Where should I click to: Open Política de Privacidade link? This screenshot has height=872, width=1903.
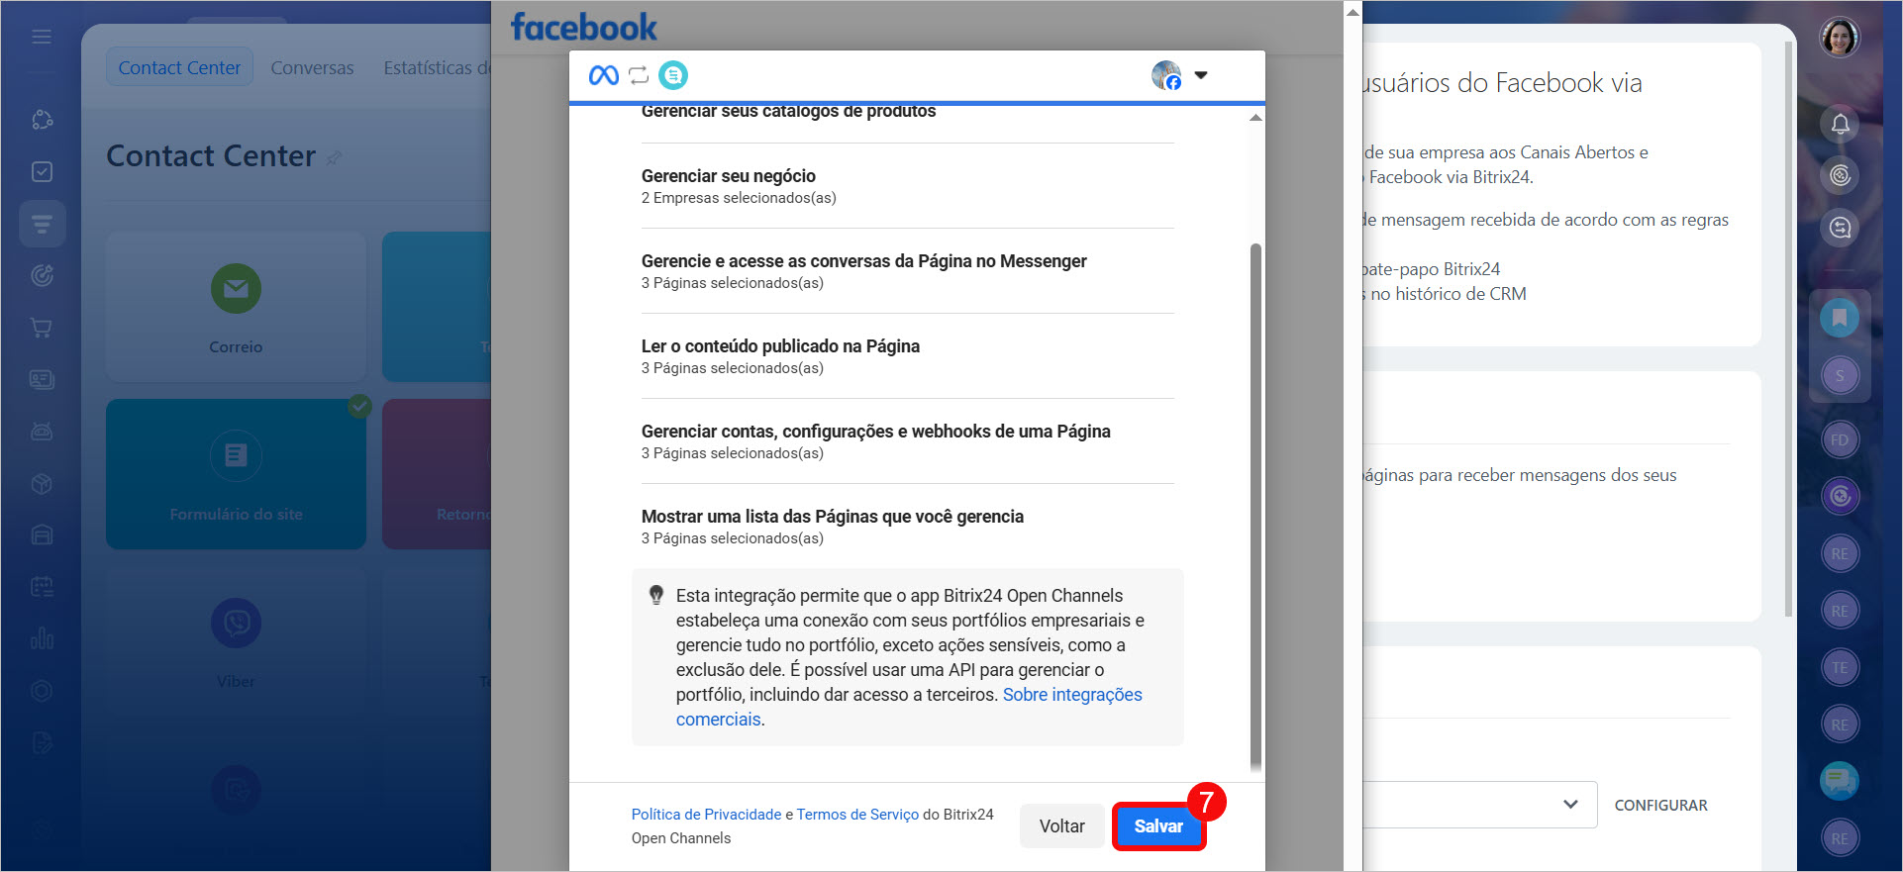click(x=706, y=815)
